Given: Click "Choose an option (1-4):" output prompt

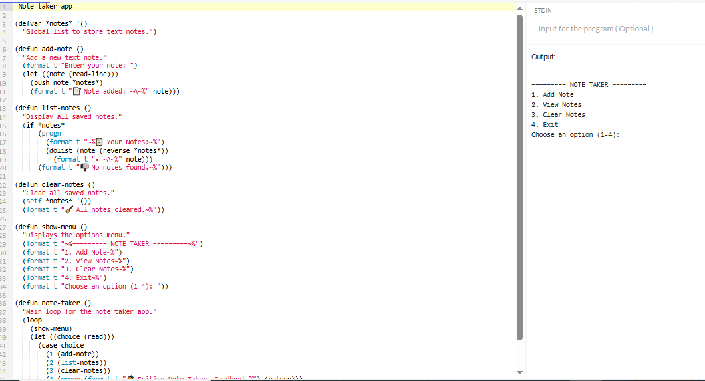Looking at the screenshot, I should [575, 134].
